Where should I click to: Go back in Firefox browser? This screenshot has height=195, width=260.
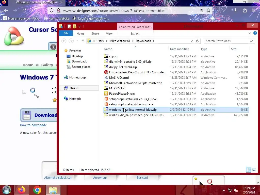coord(6,11)
